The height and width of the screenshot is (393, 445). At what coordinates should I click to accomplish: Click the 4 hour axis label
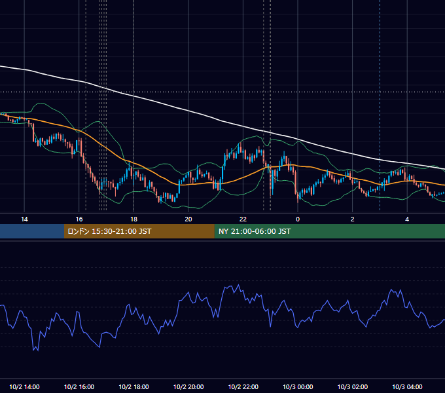click(x=407, y=219)
